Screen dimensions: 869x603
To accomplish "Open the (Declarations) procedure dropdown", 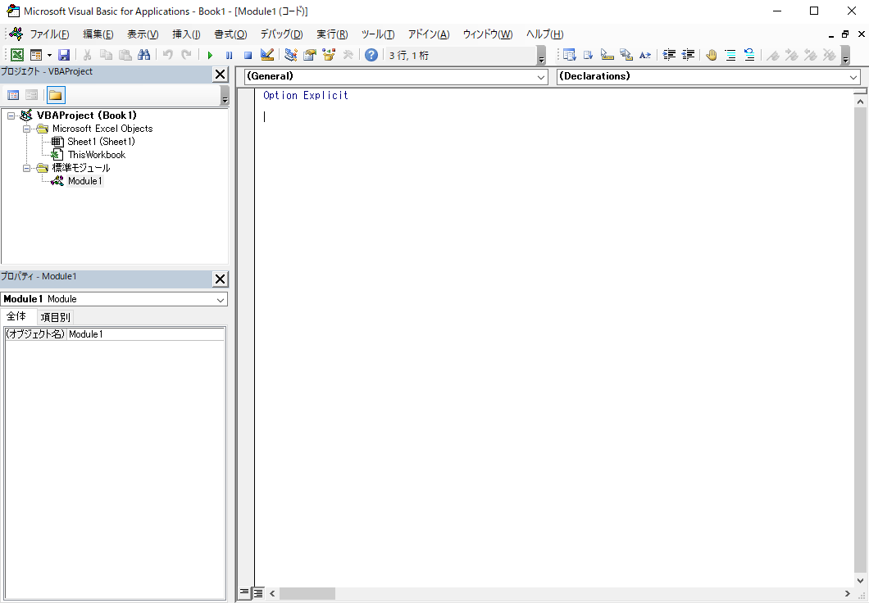I will 853,77.
